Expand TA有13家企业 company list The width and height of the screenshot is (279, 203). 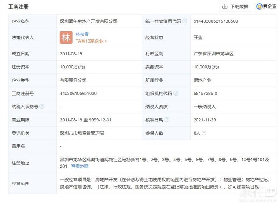coord(91,41)
